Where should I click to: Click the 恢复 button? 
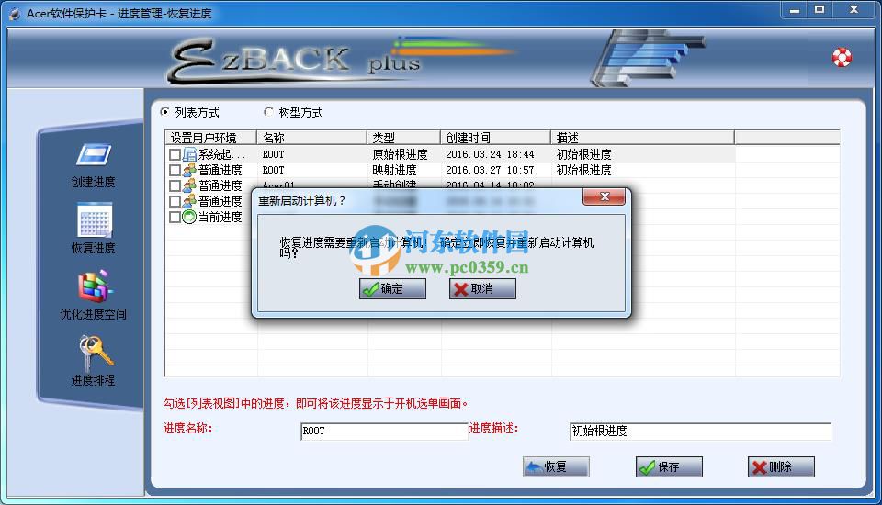(557, 466)
